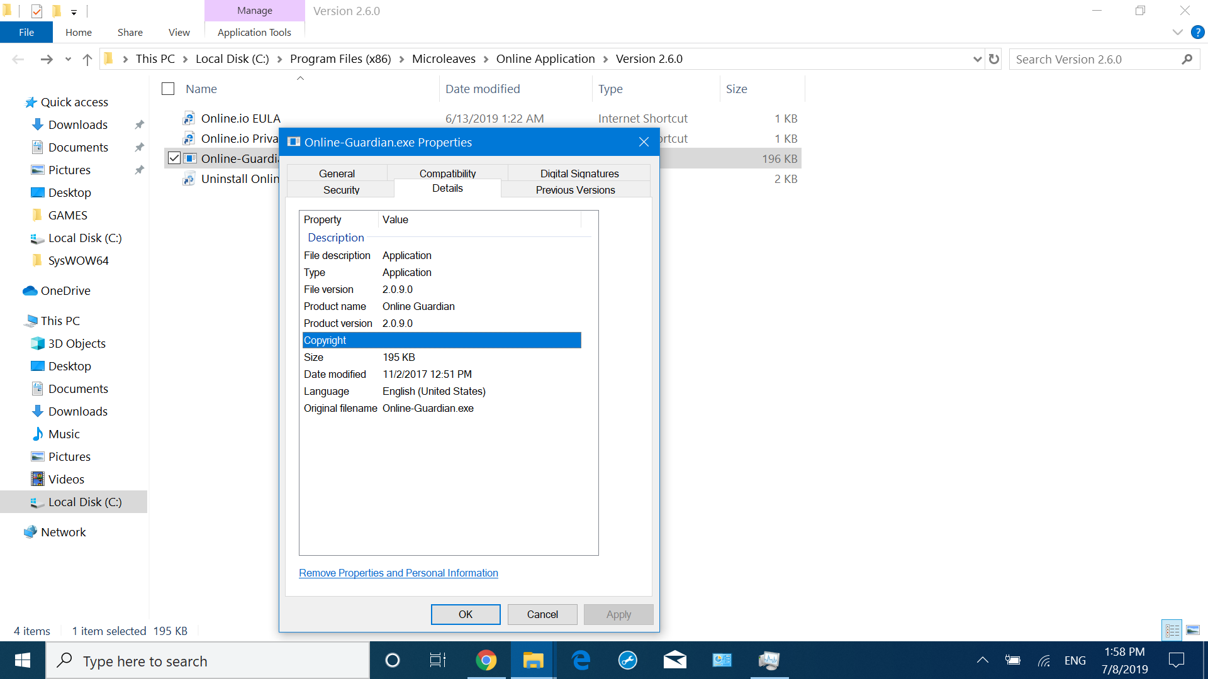Uncheck the Online-Guardian file checkbox
The width and height of the screenshot is (1208, 679).
[x=174, y=158]
